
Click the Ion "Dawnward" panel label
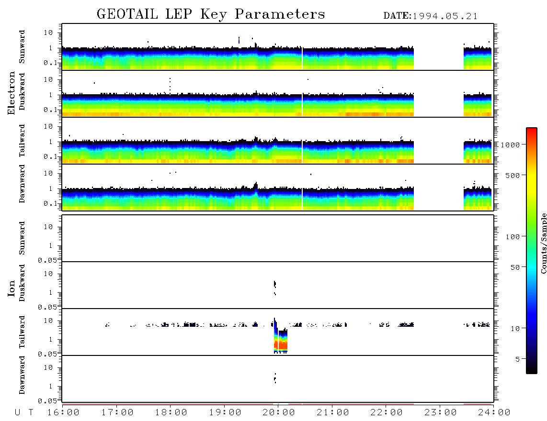[22, 375]
